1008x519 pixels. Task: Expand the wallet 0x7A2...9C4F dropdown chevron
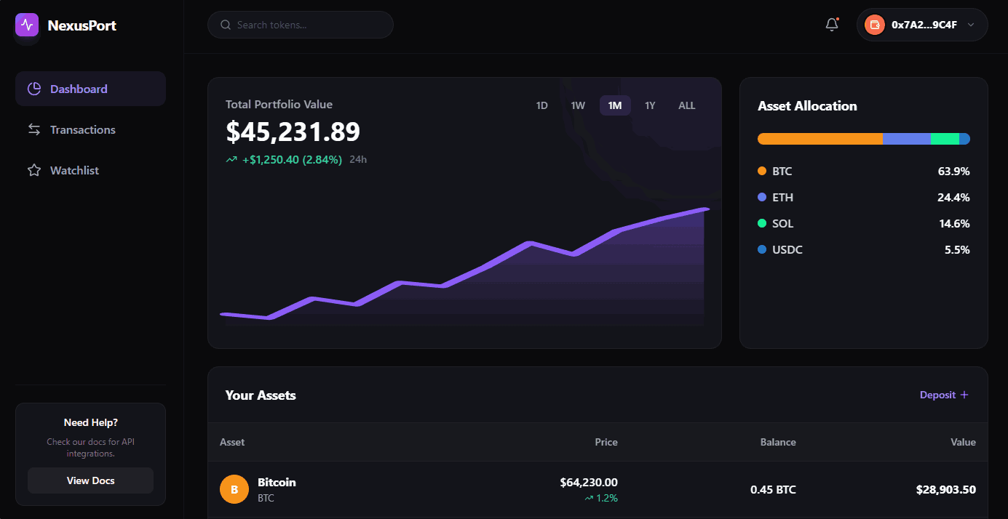pyautogui.click(x=970, y=25)
